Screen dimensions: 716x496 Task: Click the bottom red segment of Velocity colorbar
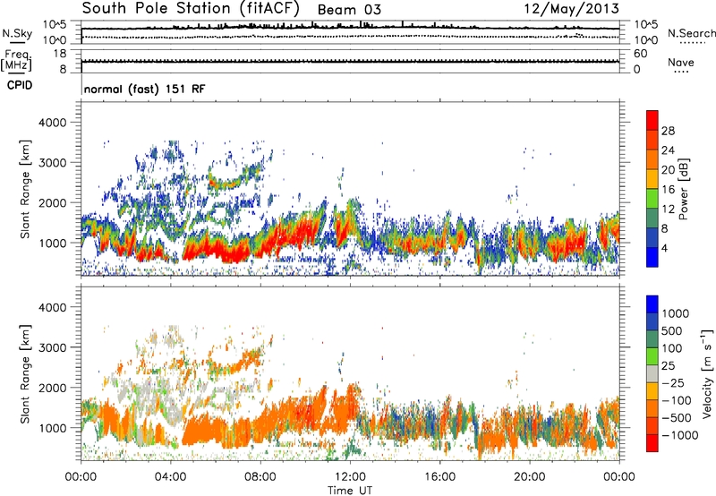click(652, 443)
